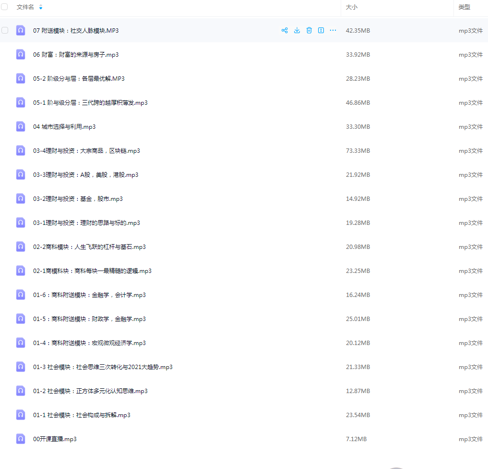Screen dimensions: 488x469
Task: Click the audio icon of 03-4理财与投资 file
Action: 21,150
